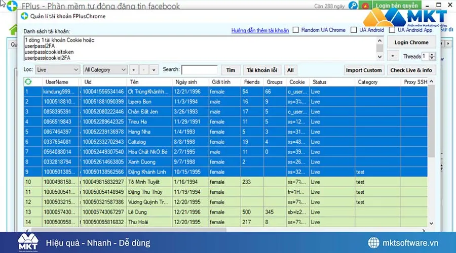Click the green home icon behind the dialog

(13, 29)
